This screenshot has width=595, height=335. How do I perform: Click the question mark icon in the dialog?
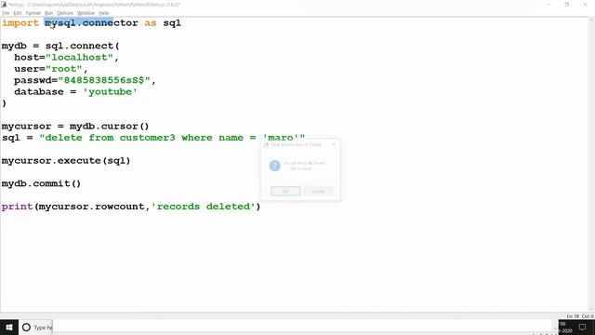tap(275, 166)
